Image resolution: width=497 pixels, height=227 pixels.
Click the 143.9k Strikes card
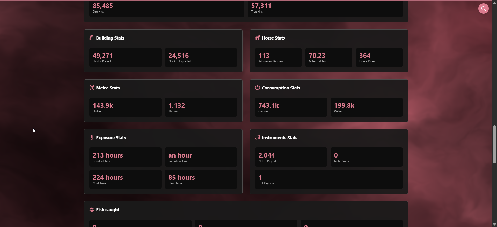125,107
